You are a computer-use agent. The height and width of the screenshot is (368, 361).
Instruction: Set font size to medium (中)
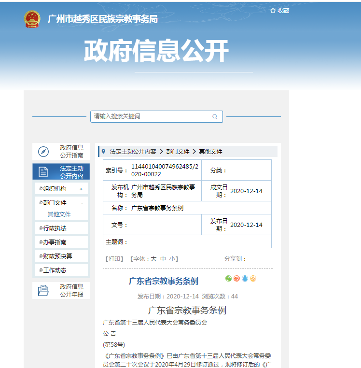pyautogui.click(x=163, y=259)
